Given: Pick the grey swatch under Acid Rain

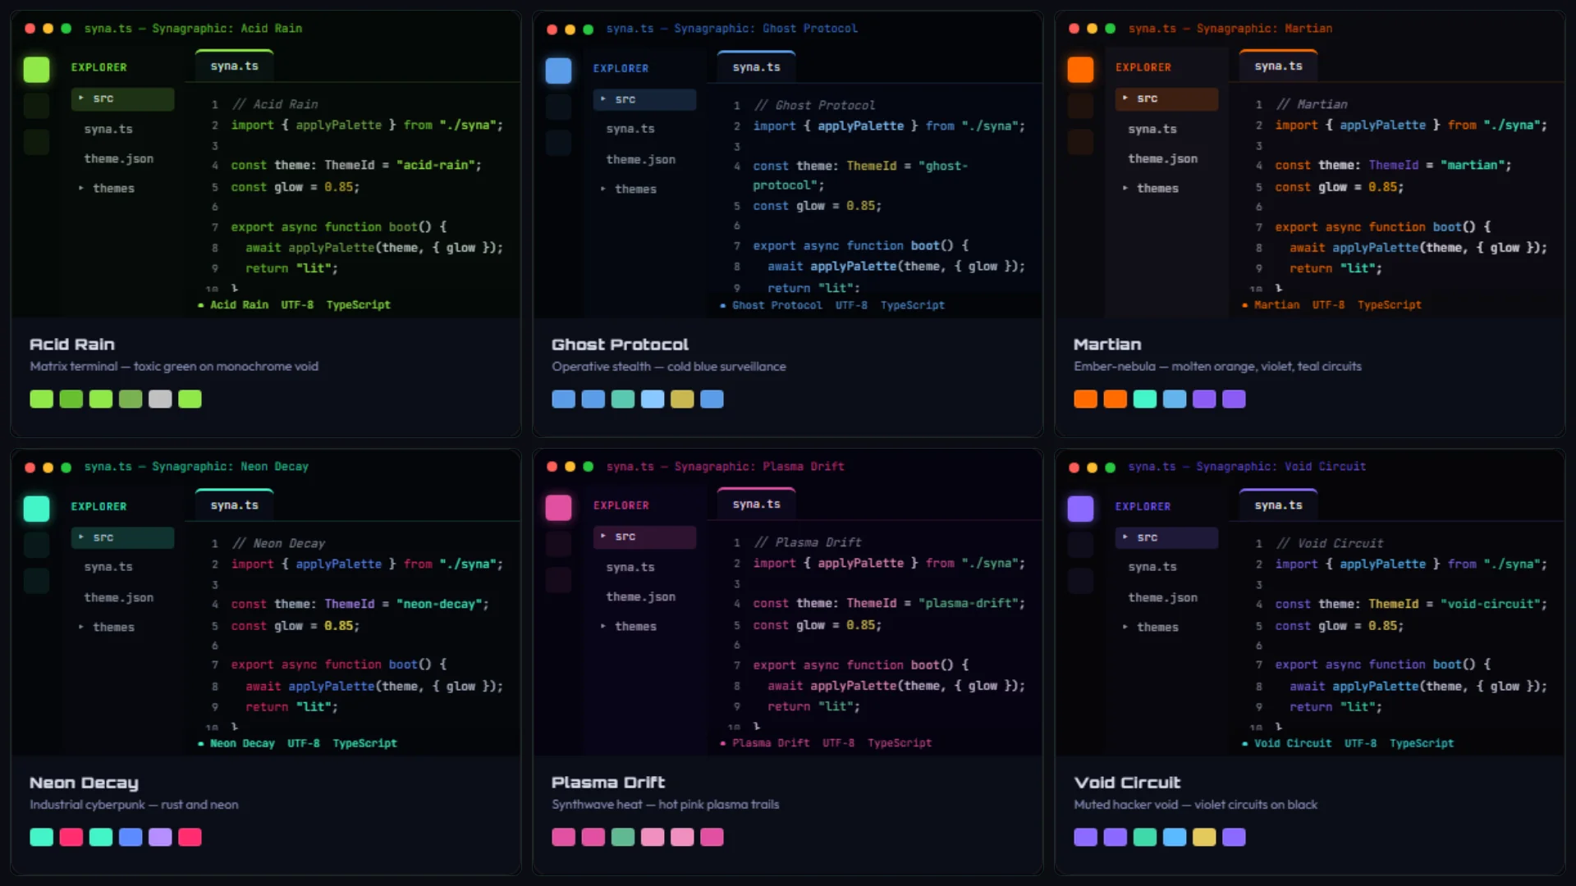Looking at the screenshot, I should point(160,399).
